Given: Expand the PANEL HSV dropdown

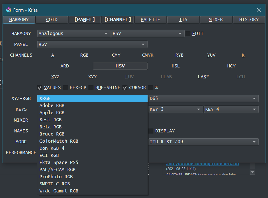Looking at the screenshot, I should (92, 44).
